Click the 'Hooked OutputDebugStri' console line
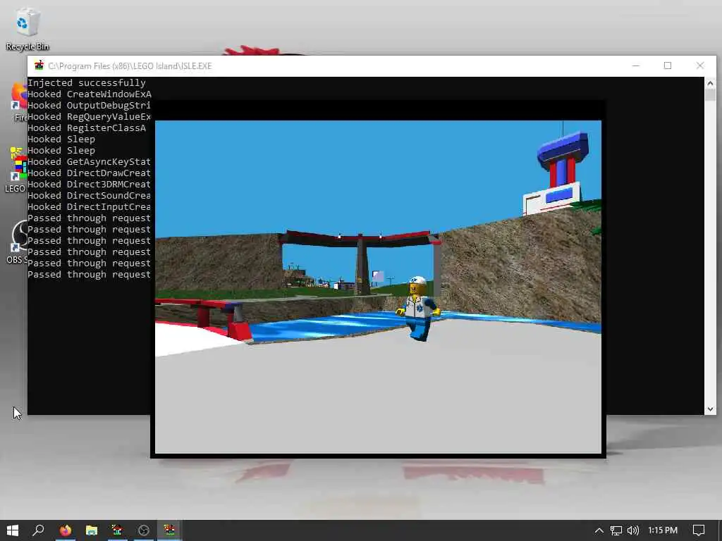722x541 pixels. 89,106
